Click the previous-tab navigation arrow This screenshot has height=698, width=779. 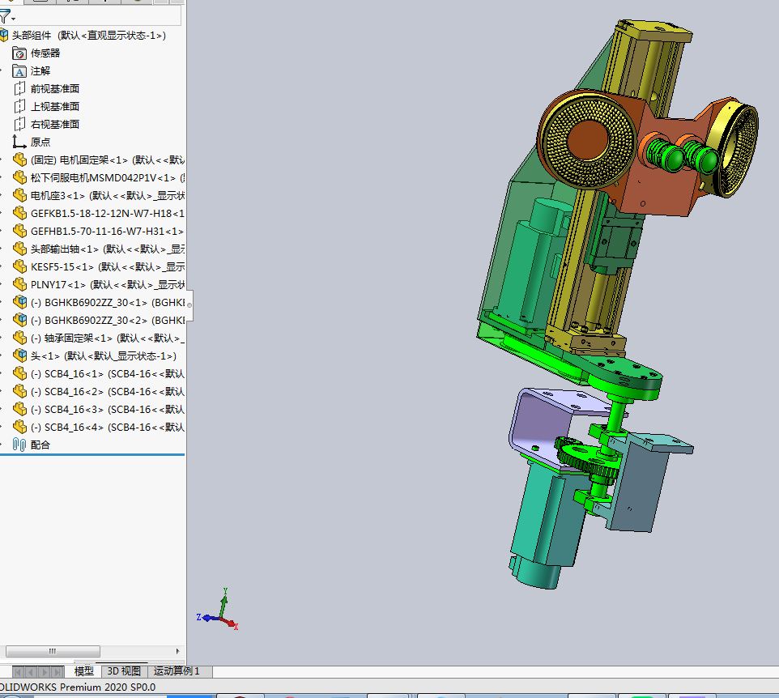tap(31, 672)
